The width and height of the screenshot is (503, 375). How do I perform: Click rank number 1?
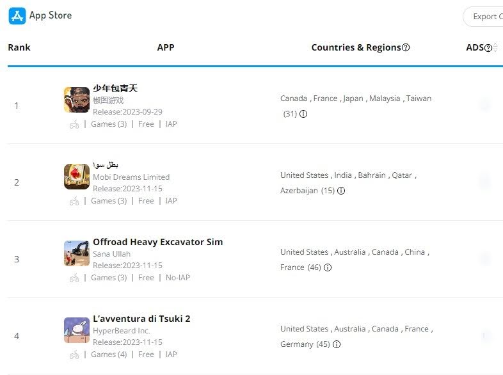coord(17,106)
